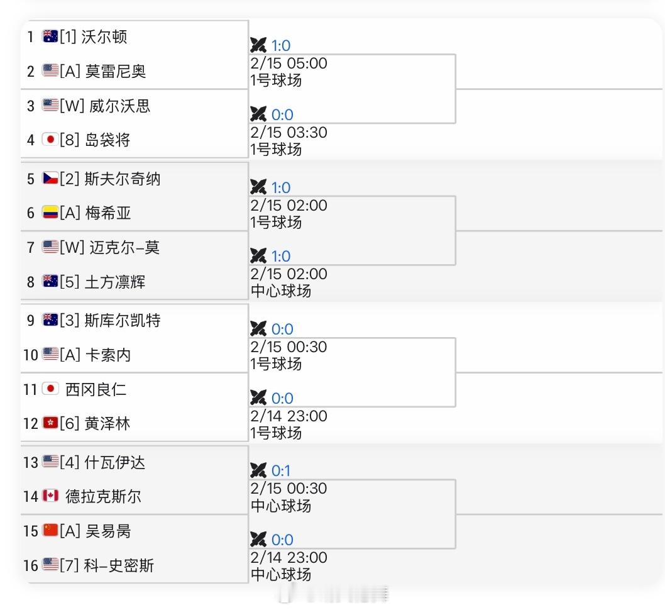This screenshot has height=610, width=665.
Task: Click the Hong Kong flag beside 黄泽林
Action: tap(50, 423)
